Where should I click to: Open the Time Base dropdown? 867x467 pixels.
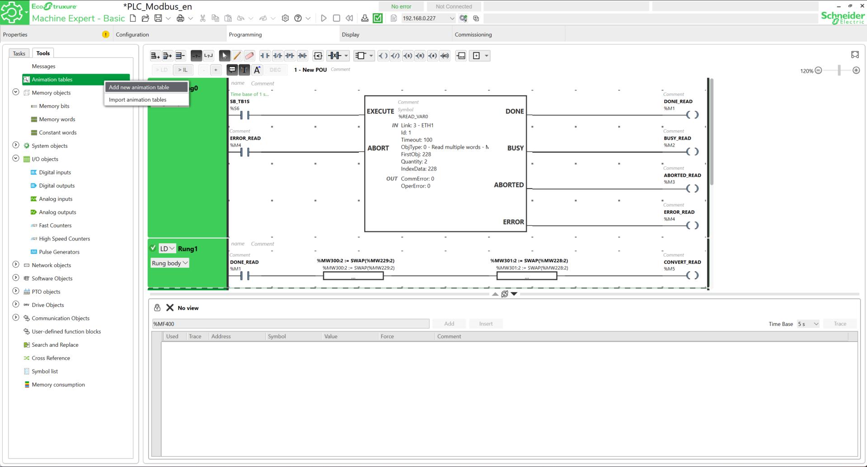click(x=808, y=324)
